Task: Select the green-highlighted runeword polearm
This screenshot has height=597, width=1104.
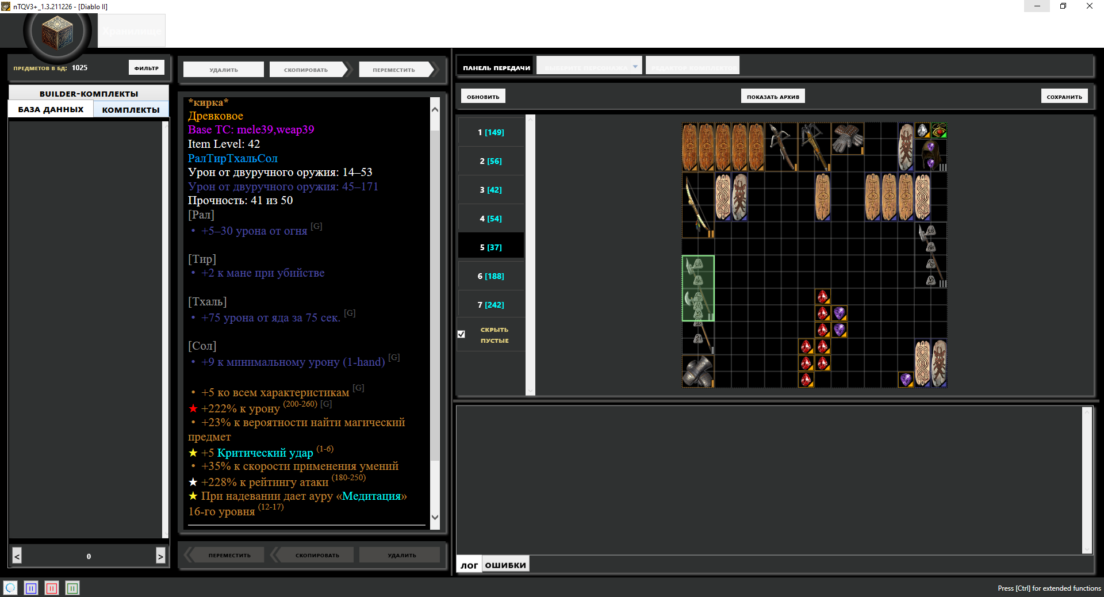Action: pyautogui.click(x=698, y=288)
